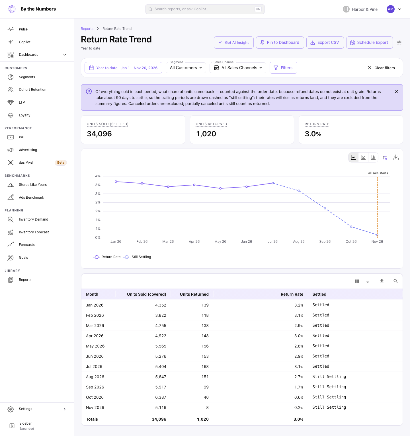Open report settings sliders icon
The width and height of the screenshot is (410, 436).
pyautogui.click(x=399, y=43)
